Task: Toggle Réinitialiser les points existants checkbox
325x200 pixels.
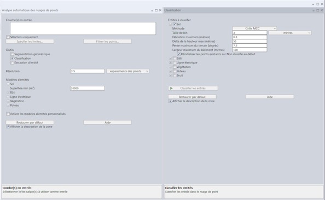Action: point(179,54)
